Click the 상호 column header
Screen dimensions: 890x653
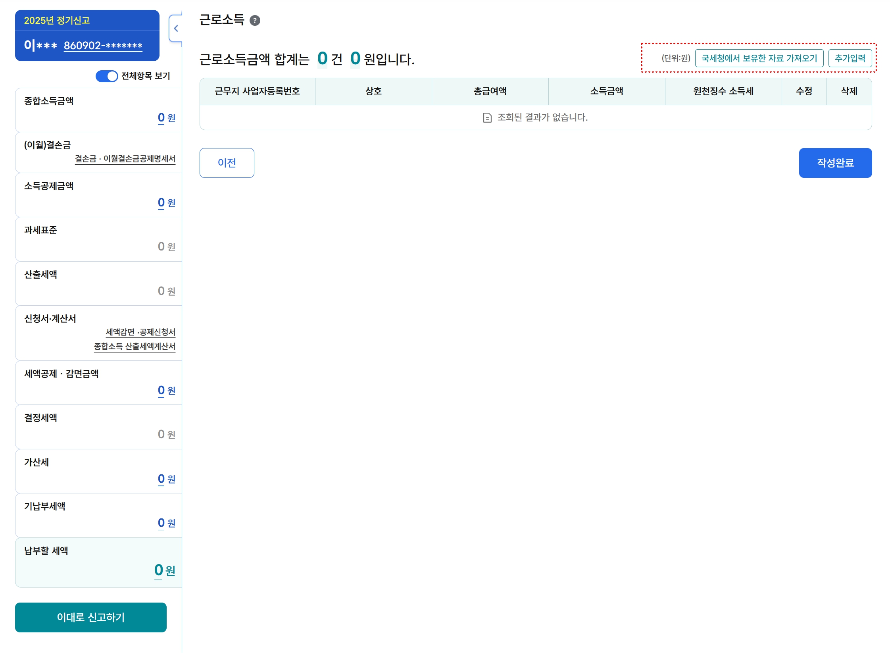click(373, 91)
